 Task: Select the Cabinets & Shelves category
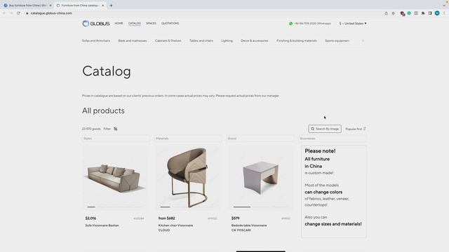tap(168, 41)
